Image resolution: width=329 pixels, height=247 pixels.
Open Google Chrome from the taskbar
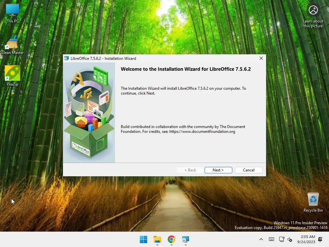click(x=172, y=239)
